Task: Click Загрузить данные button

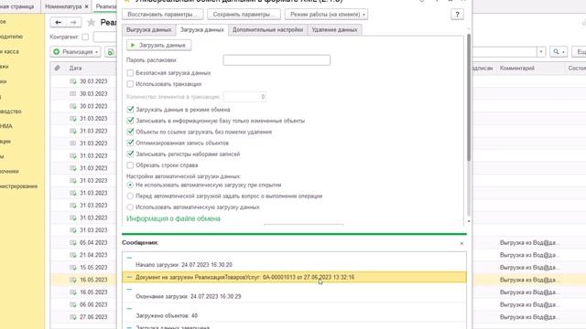Action: pos(158,45)
